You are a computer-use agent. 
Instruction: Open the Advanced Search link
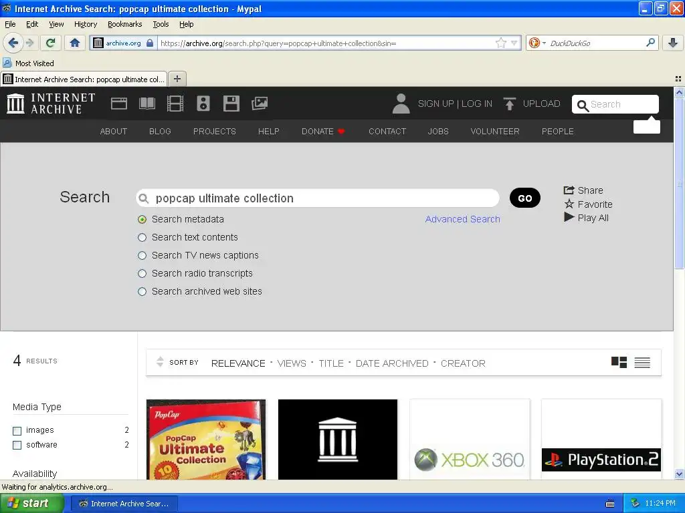coord(462,219)
